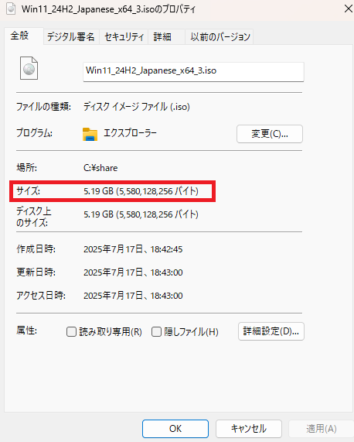Click the アクセス日時 date value
Screen dimensions: 354x442
(x=133, y=296)
